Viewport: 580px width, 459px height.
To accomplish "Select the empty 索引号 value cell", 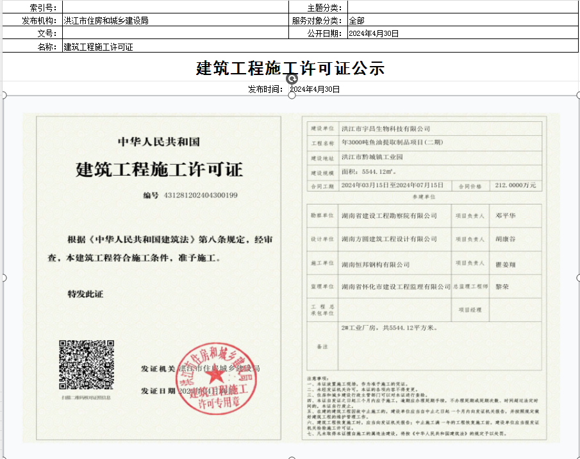I will [176, 8].
